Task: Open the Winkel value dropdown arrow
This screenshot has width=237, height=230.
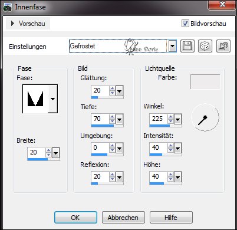Action: 177,119
